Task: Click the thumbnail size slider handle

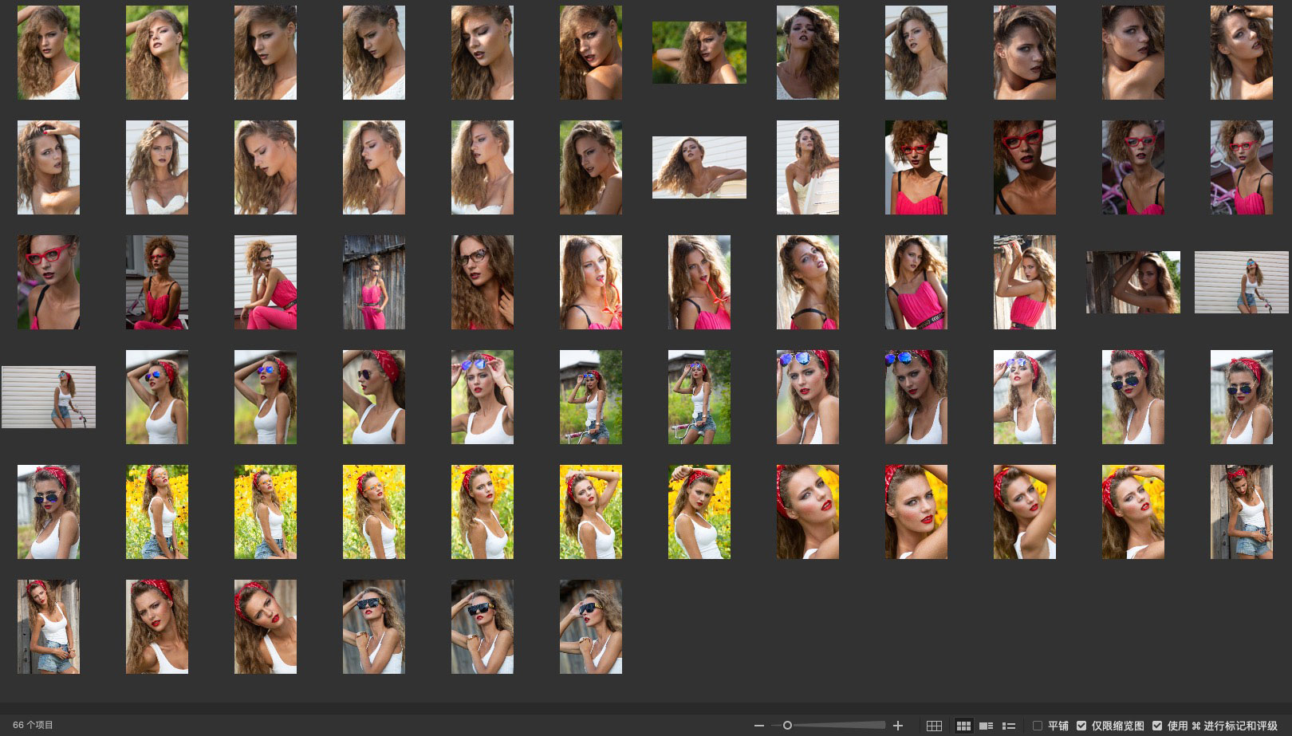Action: 787,726
